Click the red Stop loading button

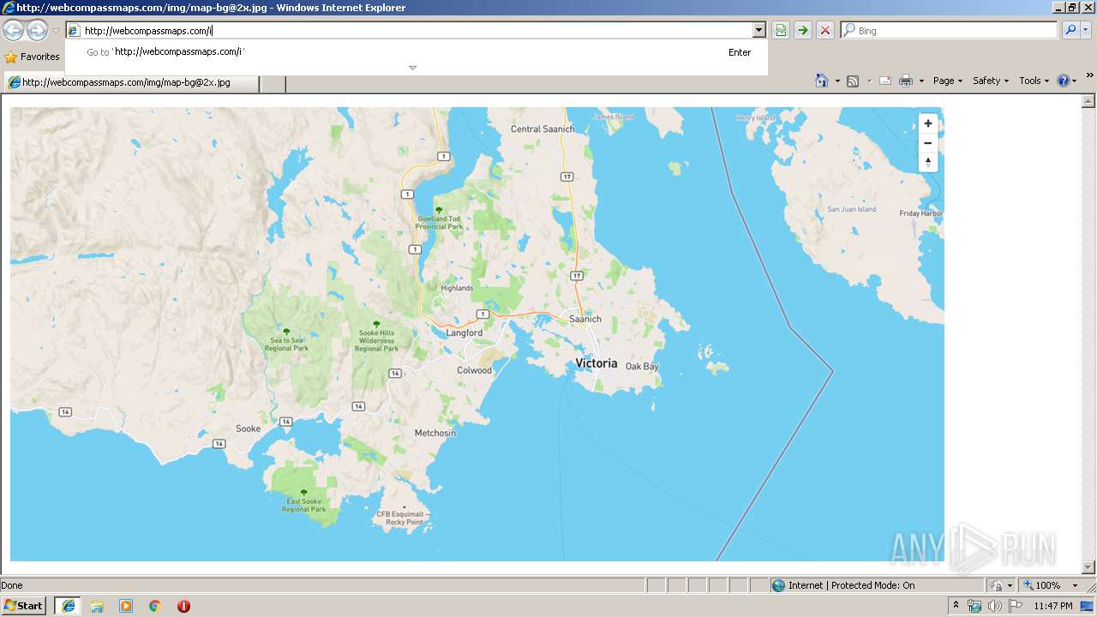(x=825, y=31)
